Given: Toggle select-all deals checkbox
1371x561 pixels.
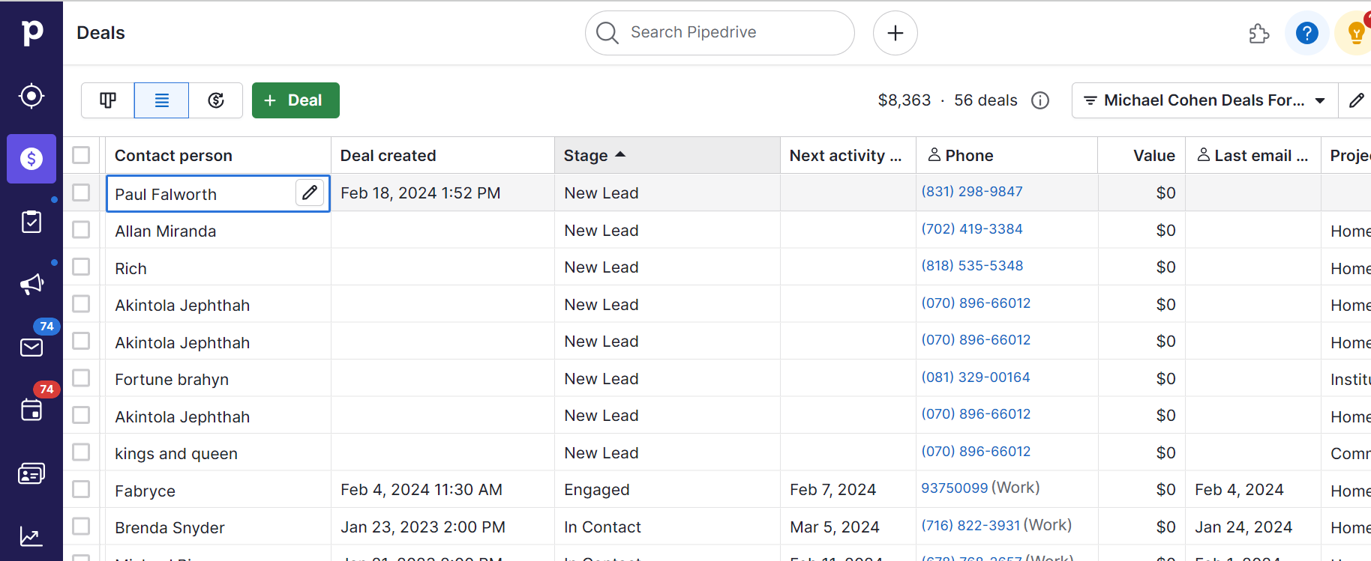Looking at the screenshot, I should coord(81,155).
